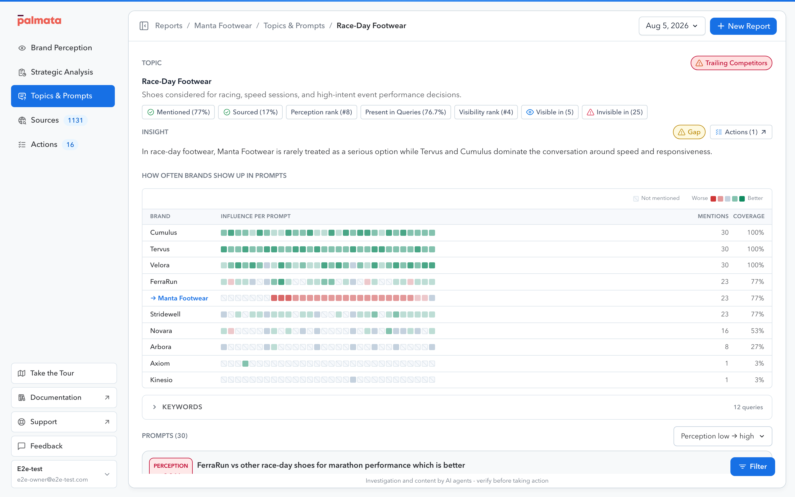
Task: Go to Manta Footwear breadcrumb
Action: (223, 26)
